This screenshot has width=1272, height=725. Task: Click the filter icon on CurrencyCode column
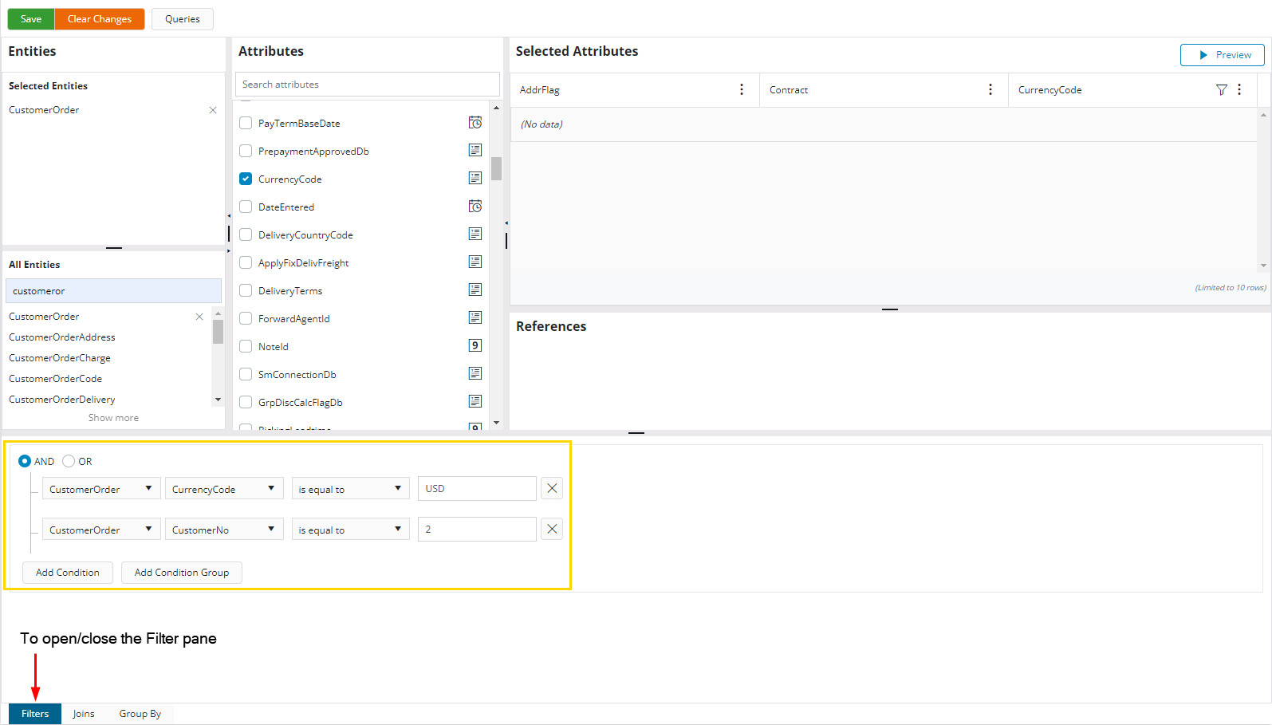pyautogui.click(x=1221, y=90)
